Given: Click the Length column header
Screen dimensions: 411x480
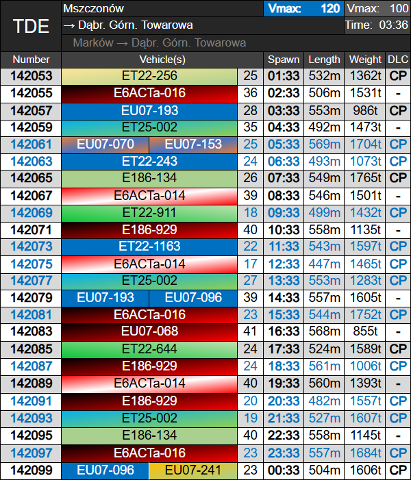Looking at the screenshot, I should point(324,60).
